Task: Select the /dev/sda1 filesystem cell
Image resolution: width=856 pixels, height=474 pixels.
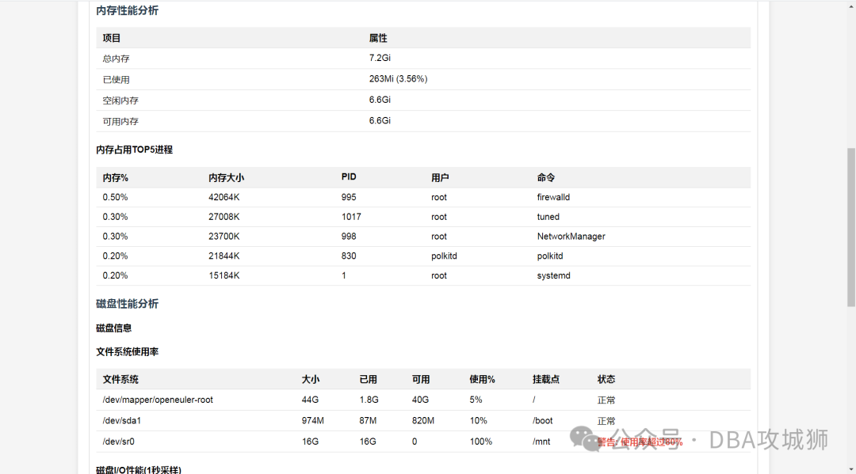Action: click(x=122, y=421)
